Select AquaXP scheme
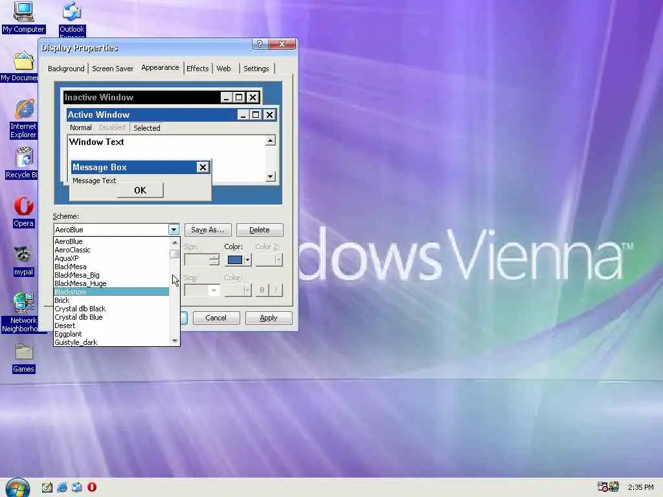 pyautogui.click(x=111, y=258)
